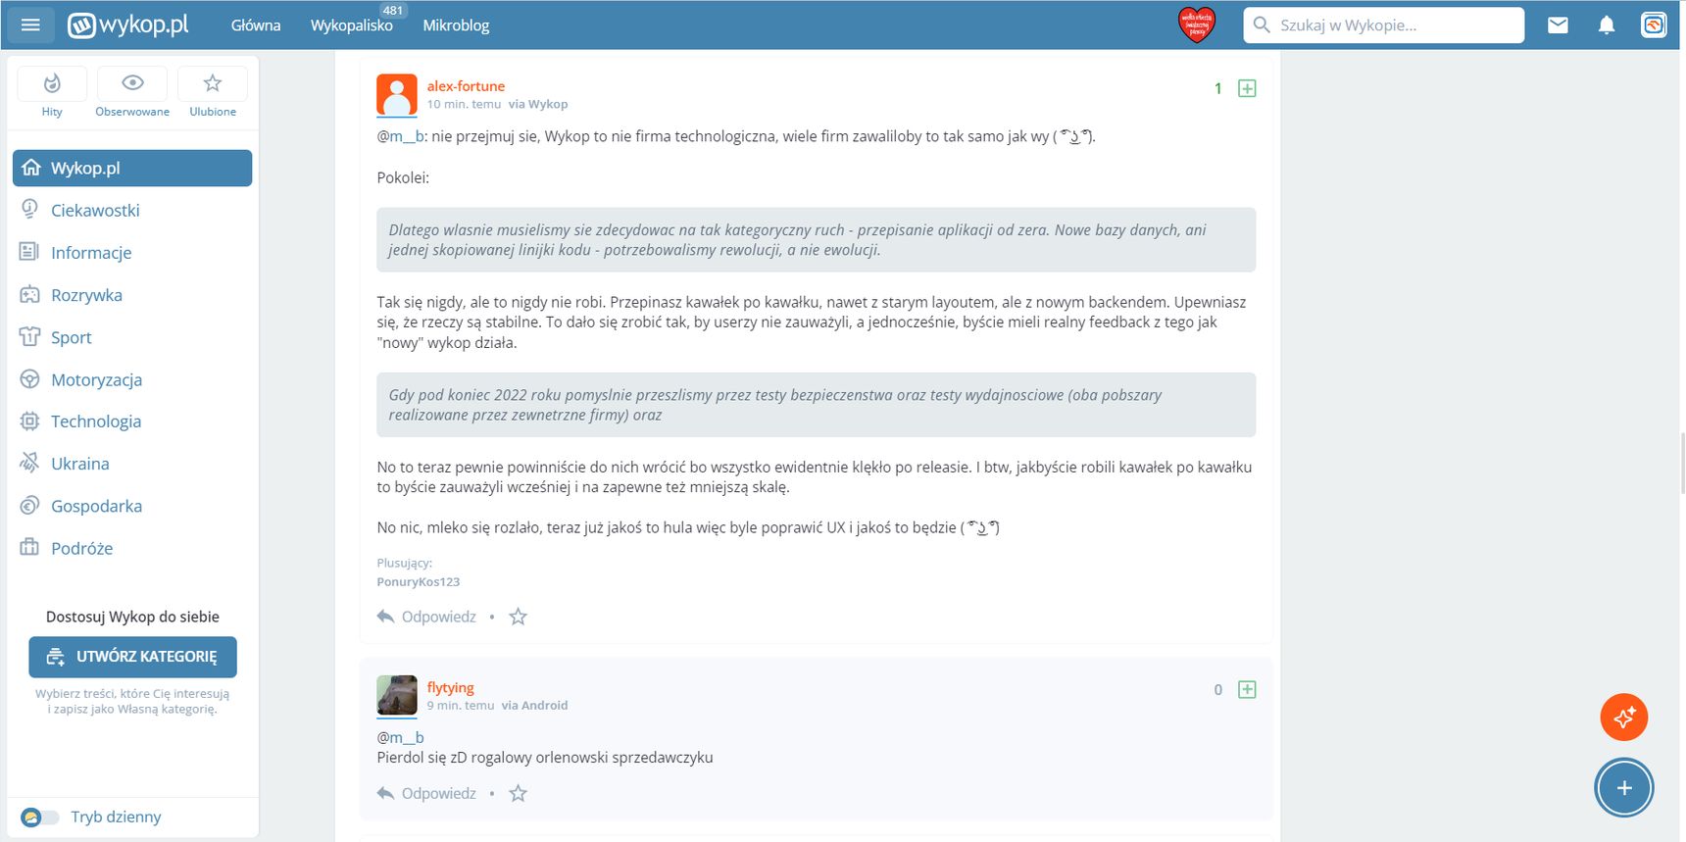This screenshot has height=842, width=1686.
Task: Click the red heart charity badge
Action: (x=1196, y=25)
